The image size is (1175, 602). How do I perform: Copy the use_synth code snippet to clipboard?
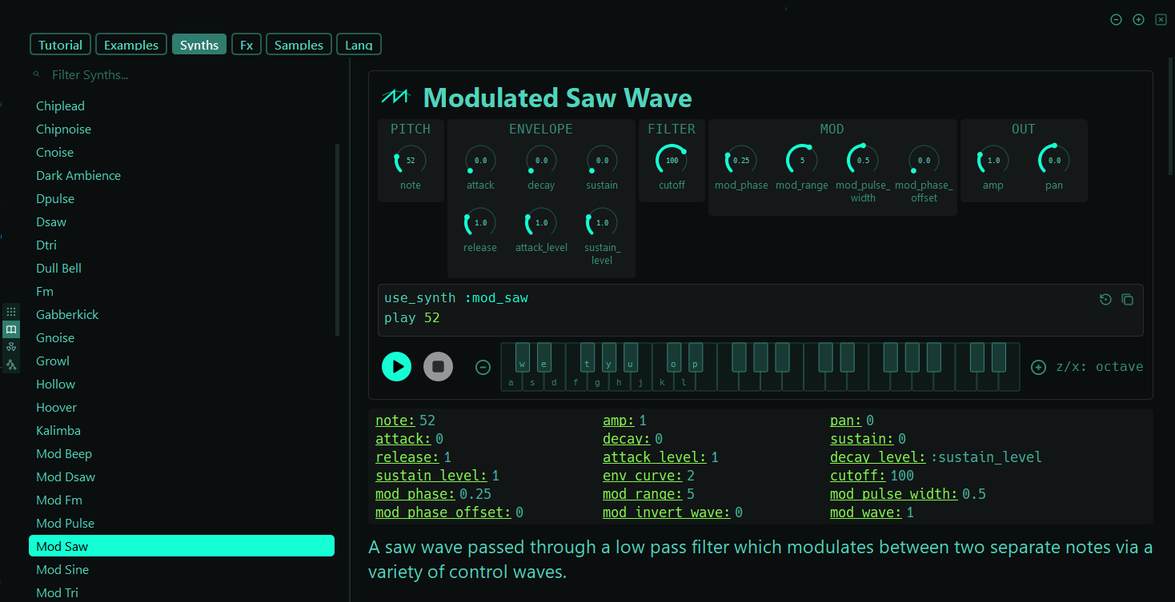[1127, 299]
